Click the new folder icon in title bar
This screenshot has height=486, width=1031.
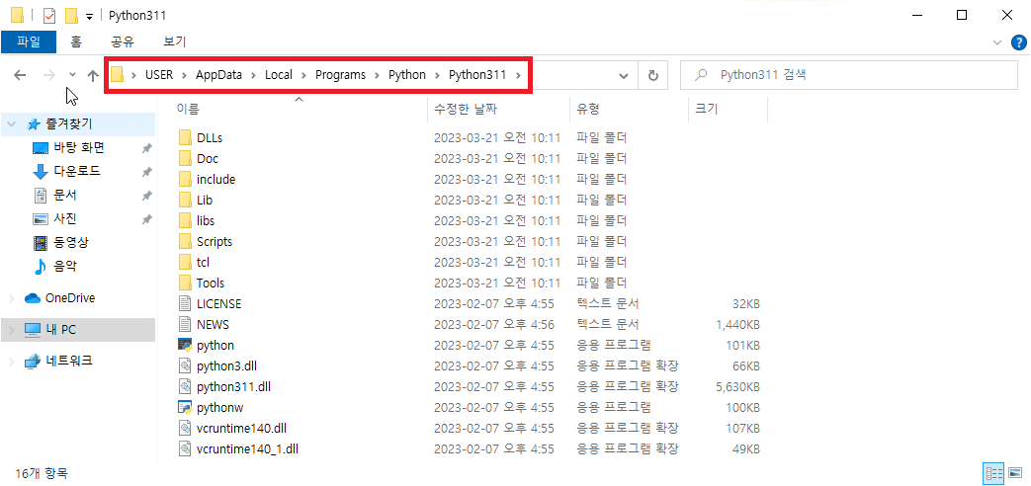pos(71,15)
